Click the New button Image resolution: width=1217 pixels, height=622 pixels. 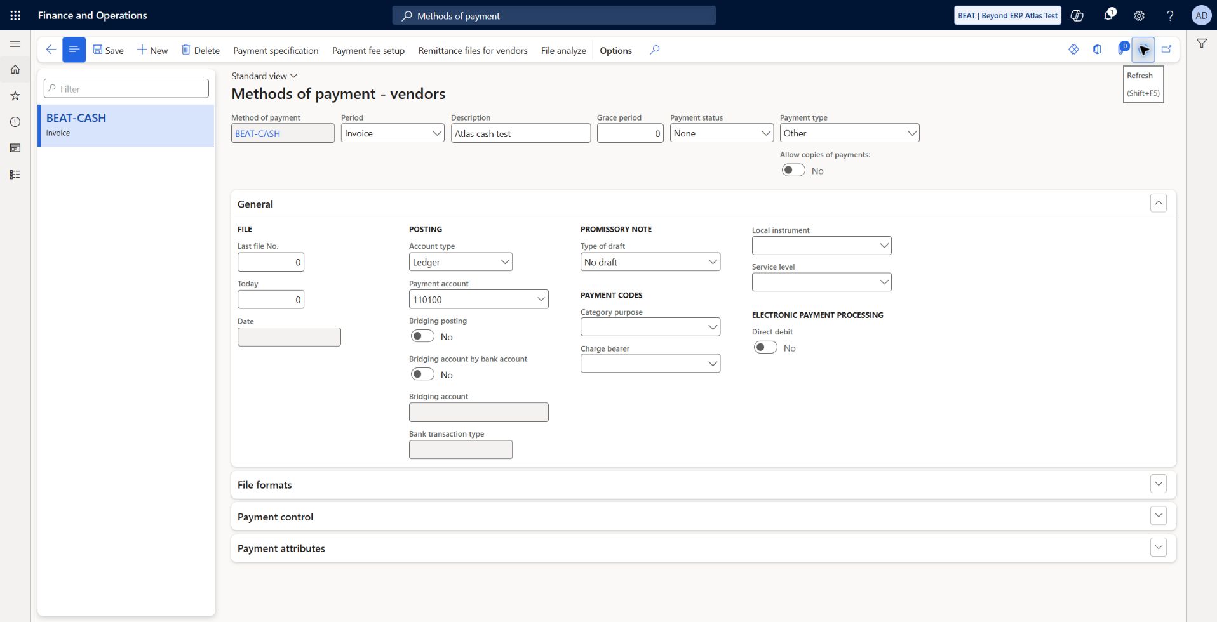click(x=152, y=50)
